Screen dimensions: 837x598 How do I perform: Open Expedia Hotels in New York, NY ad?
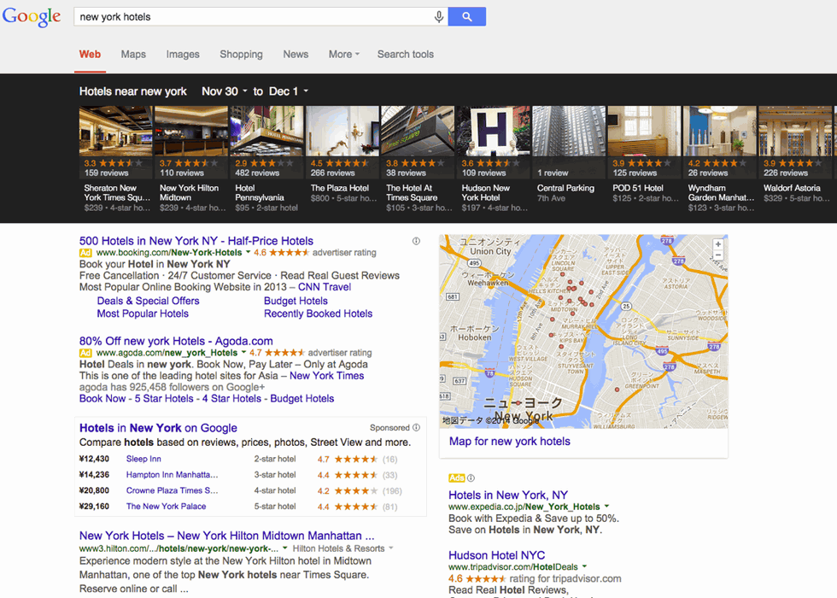[x=508, y=495]
